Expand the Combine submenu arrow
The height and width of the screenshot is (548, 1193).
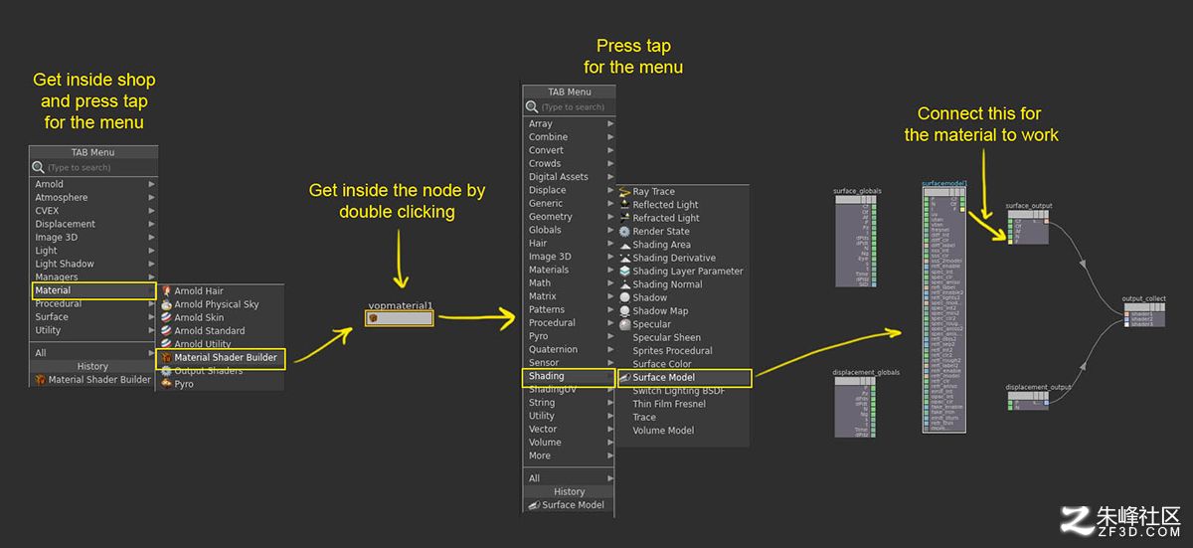[x=610, y=137]
